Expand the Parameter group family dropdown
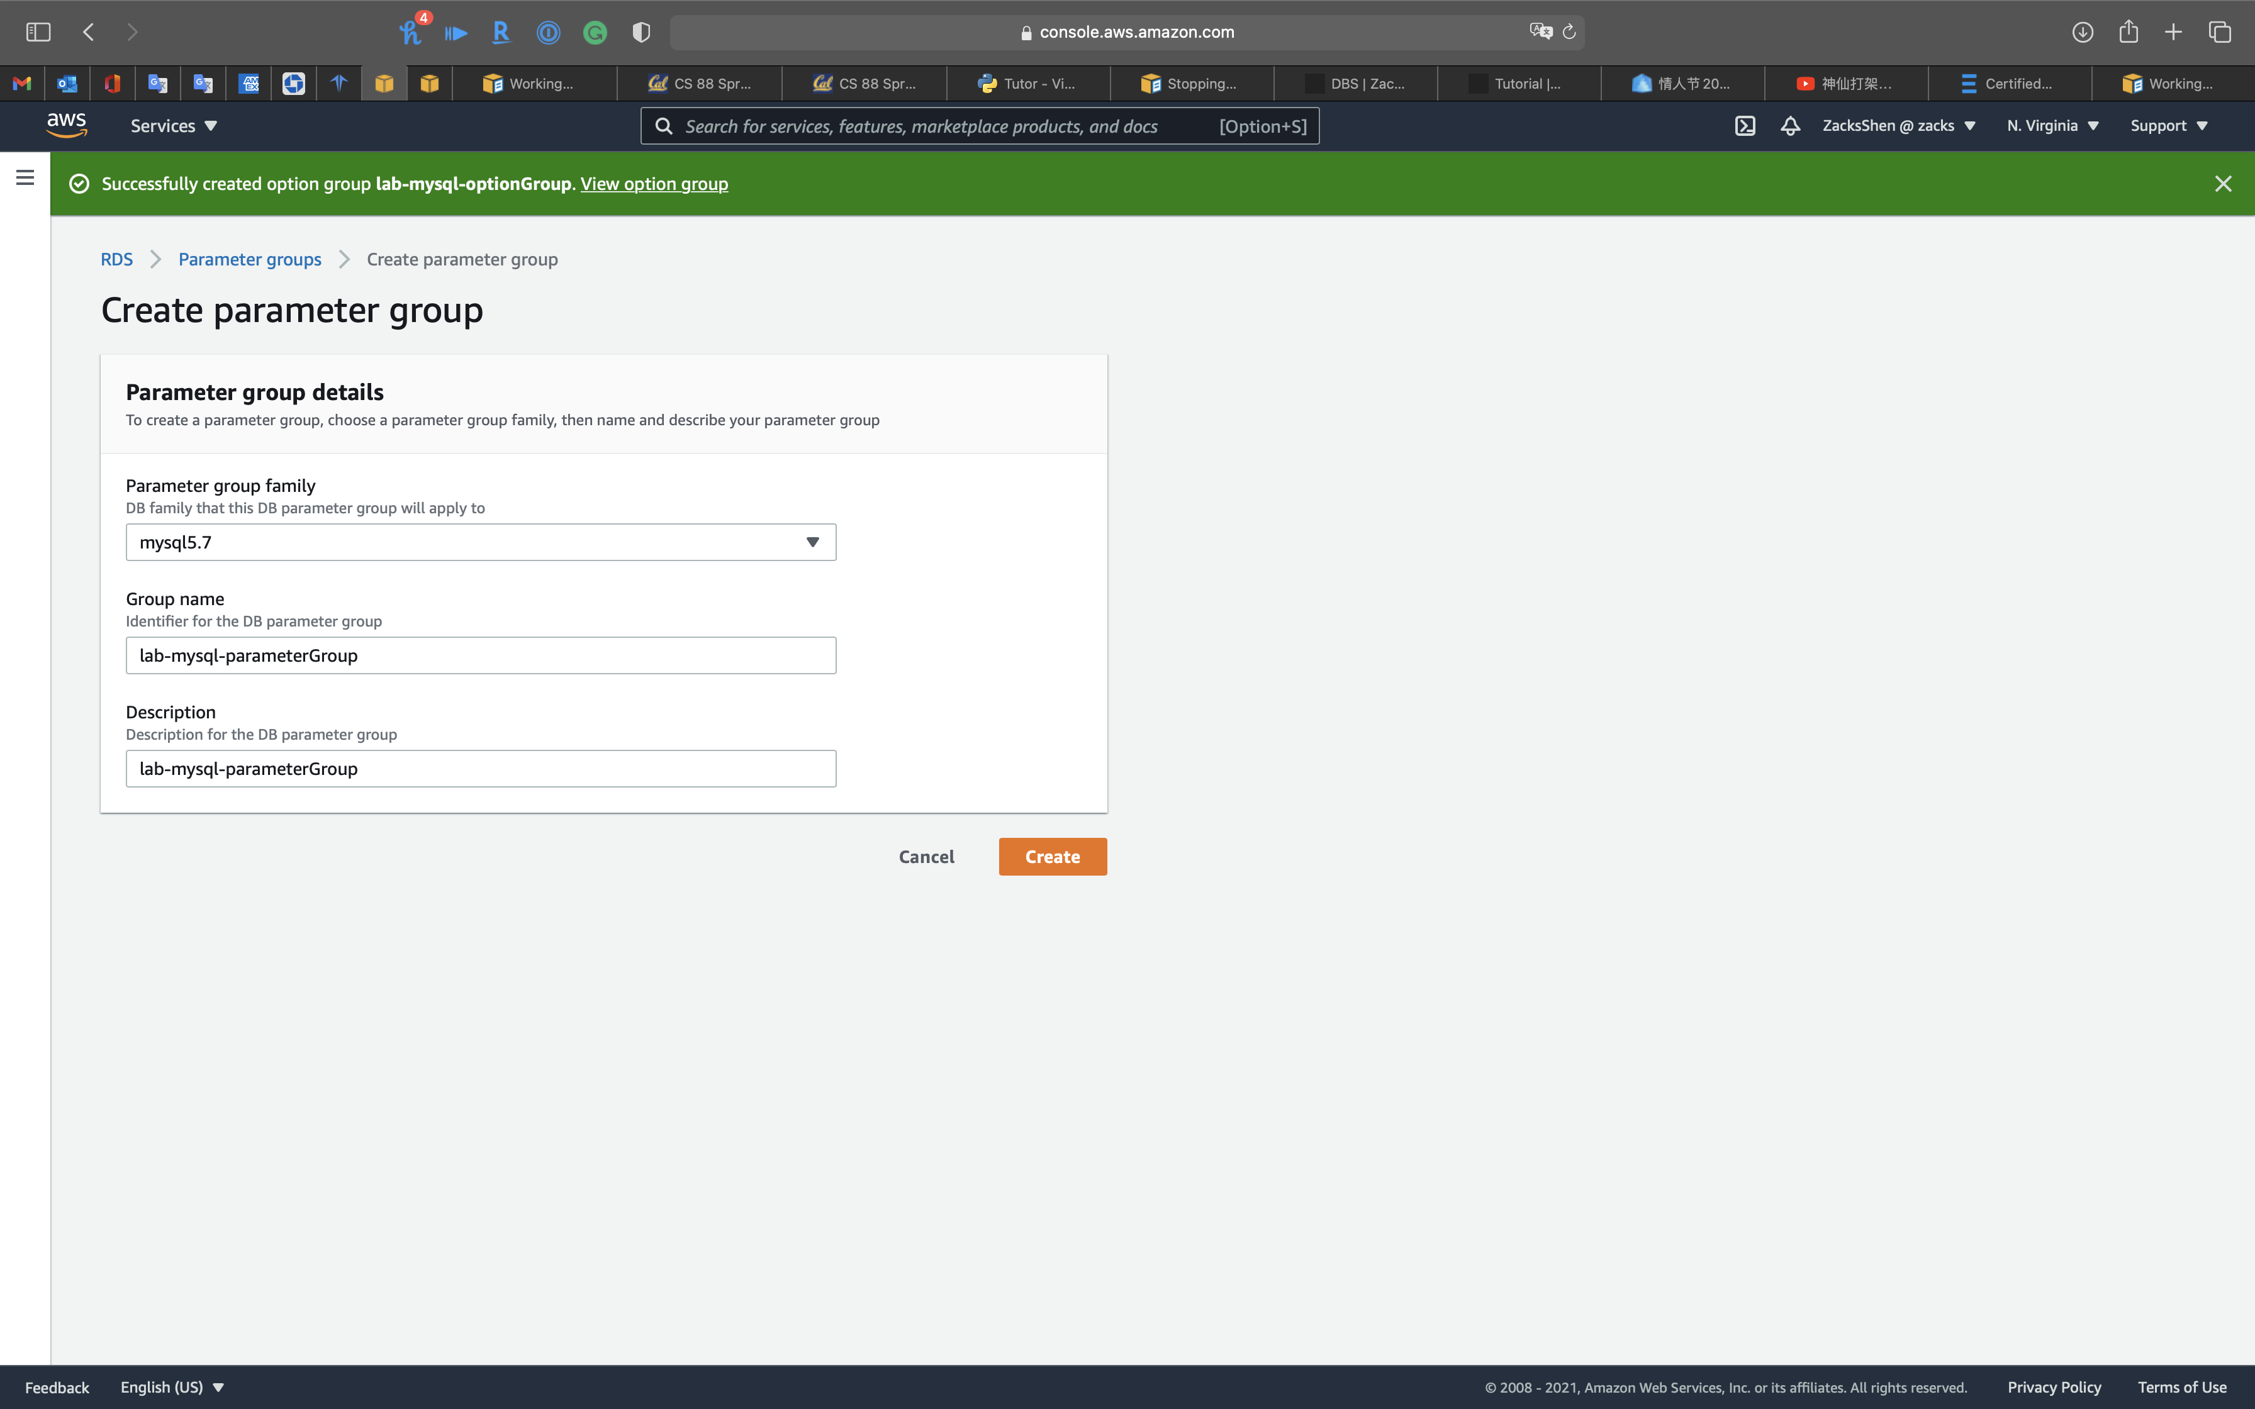This screenshot has width=2255, height=1409. (x=481, y=542)
